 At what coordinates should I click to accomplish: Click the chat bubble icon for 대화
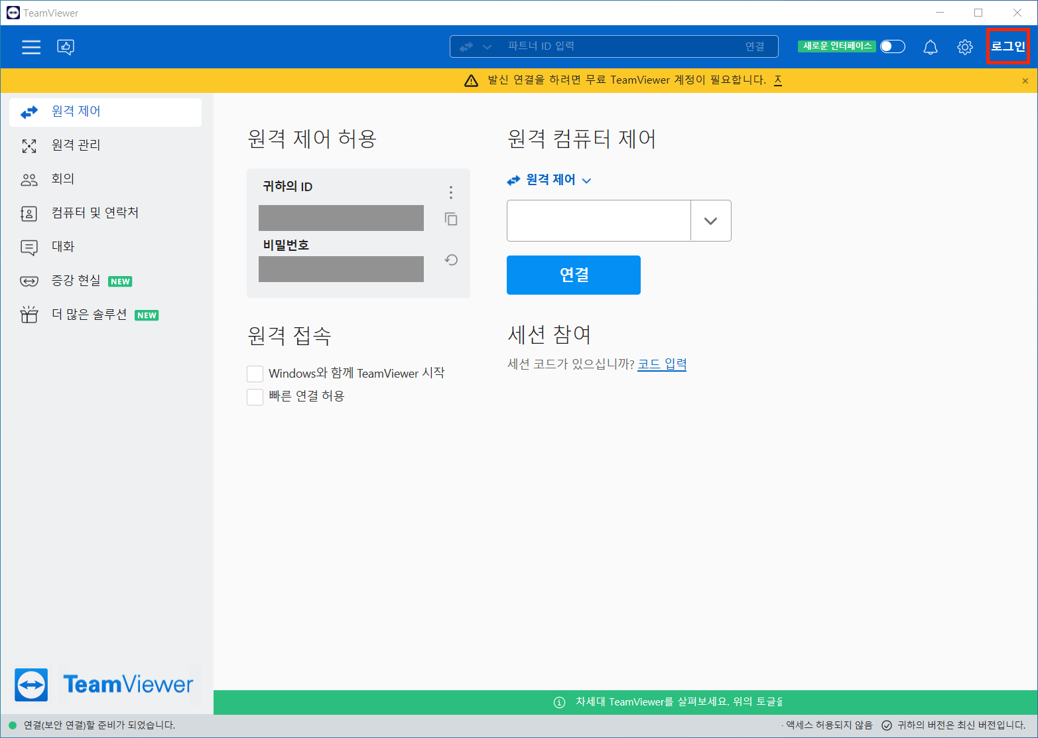point(29,248)
